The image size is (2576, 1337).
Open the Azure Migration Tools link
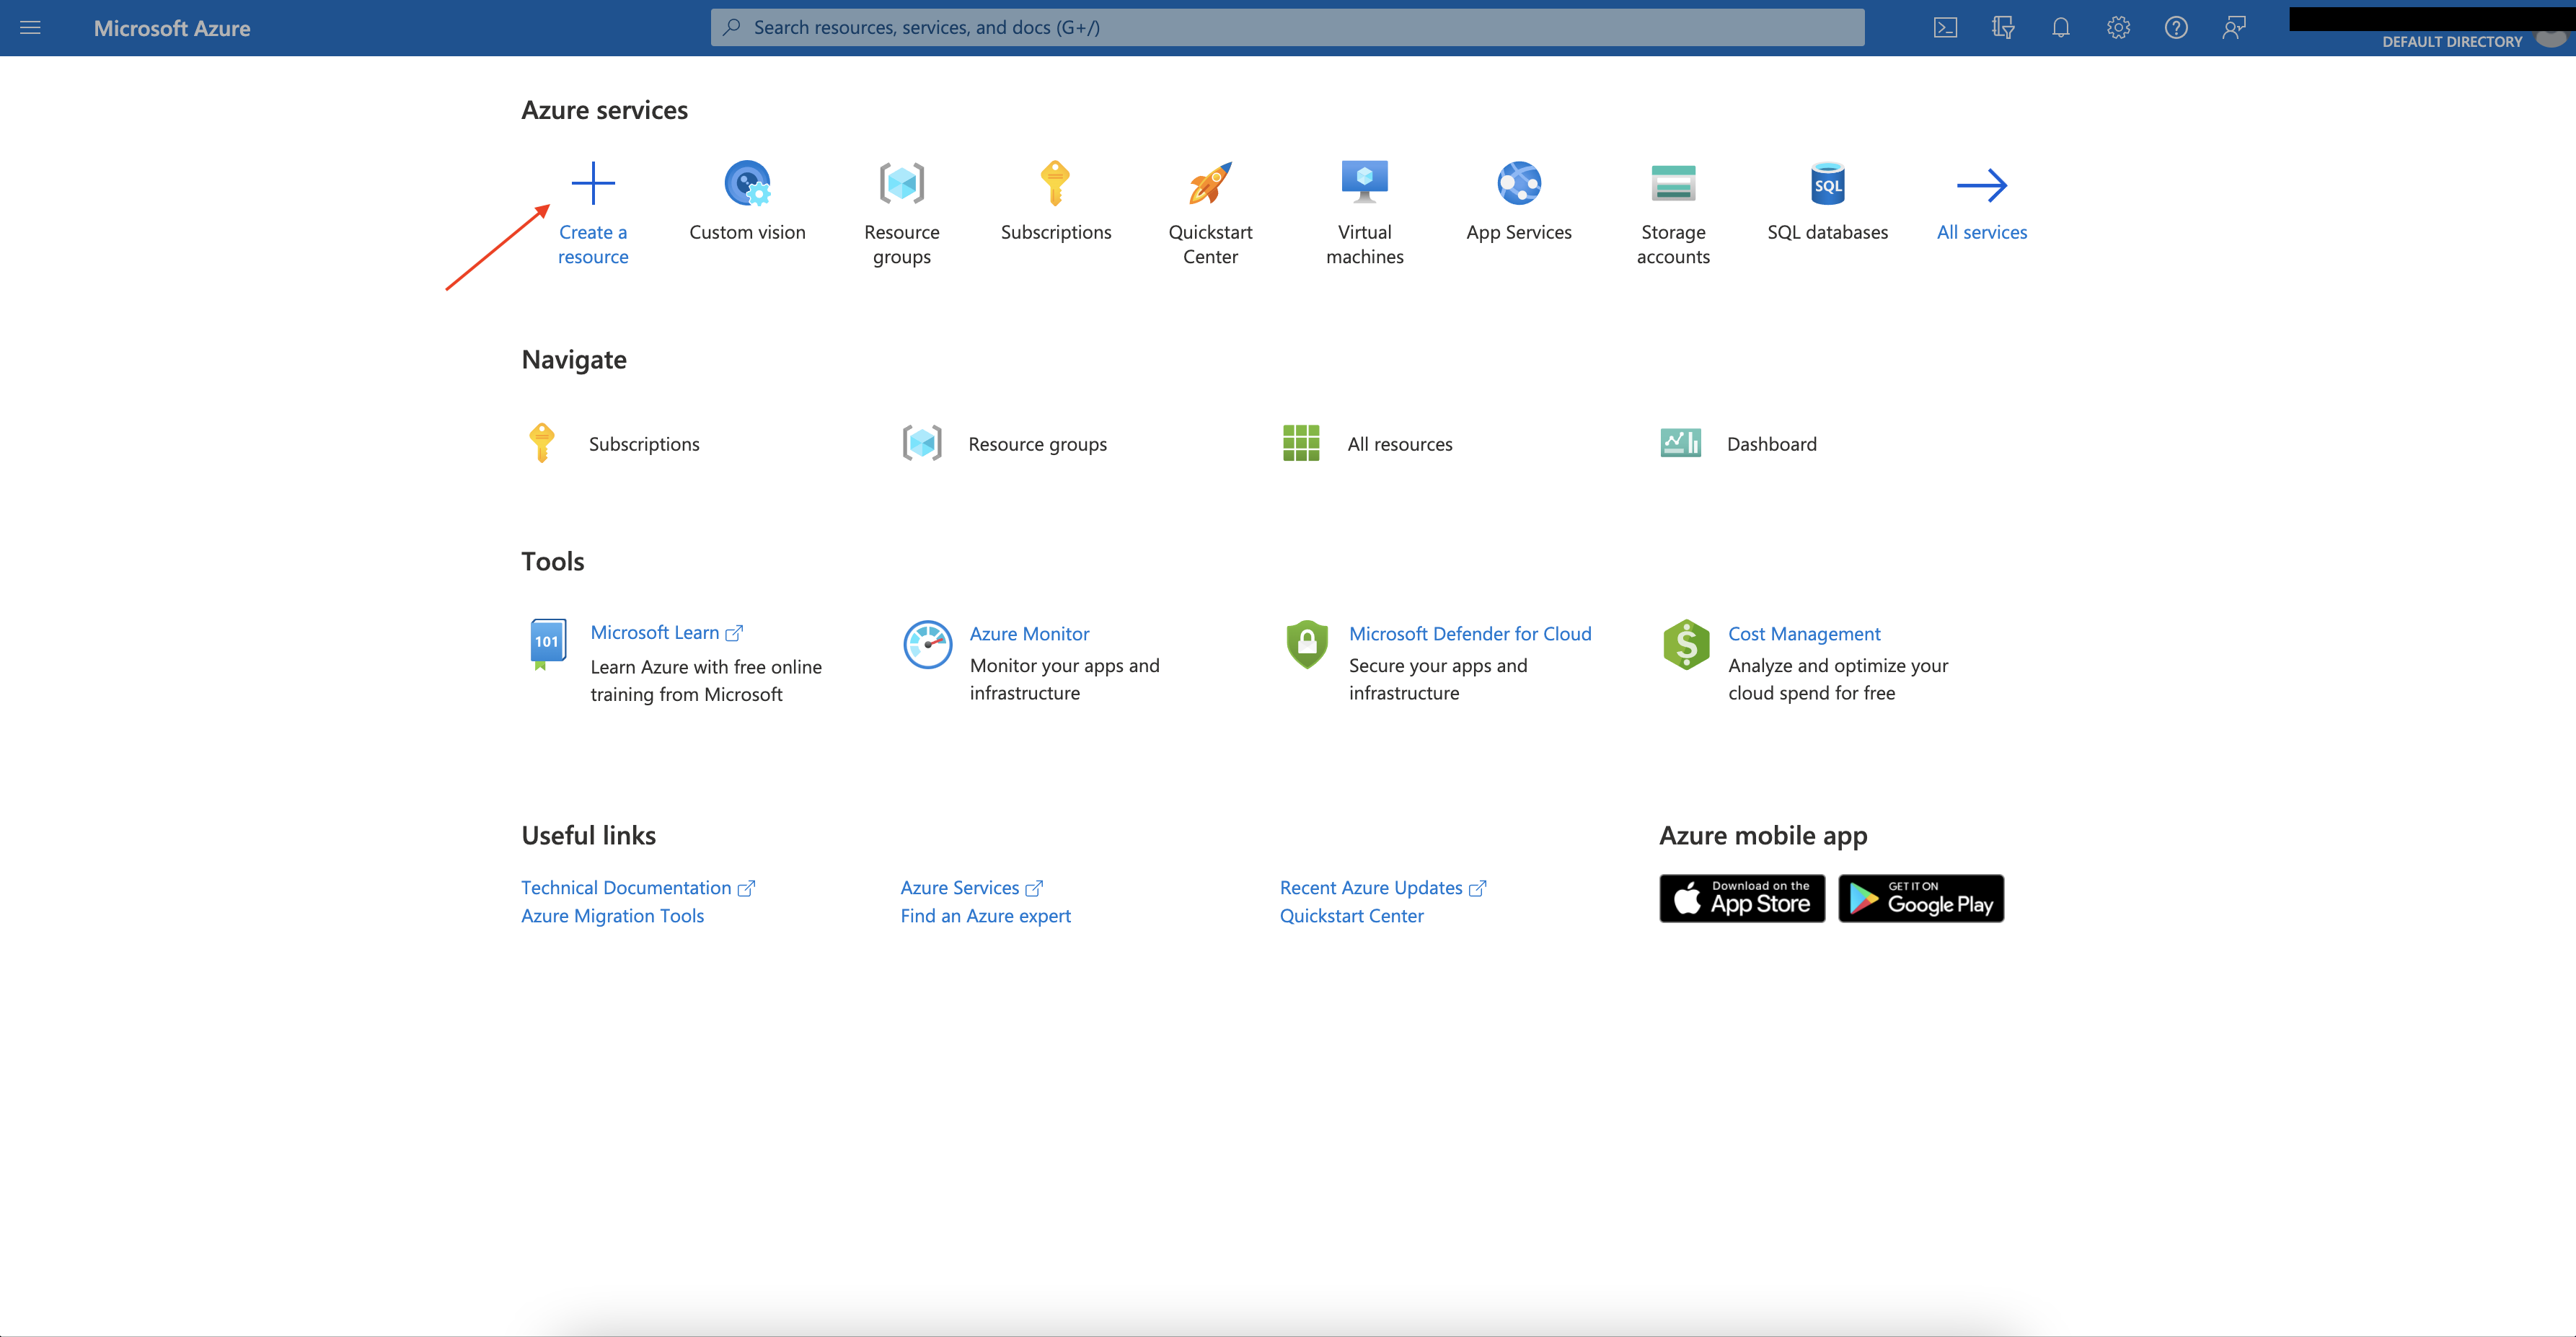(x=612, y=916)
